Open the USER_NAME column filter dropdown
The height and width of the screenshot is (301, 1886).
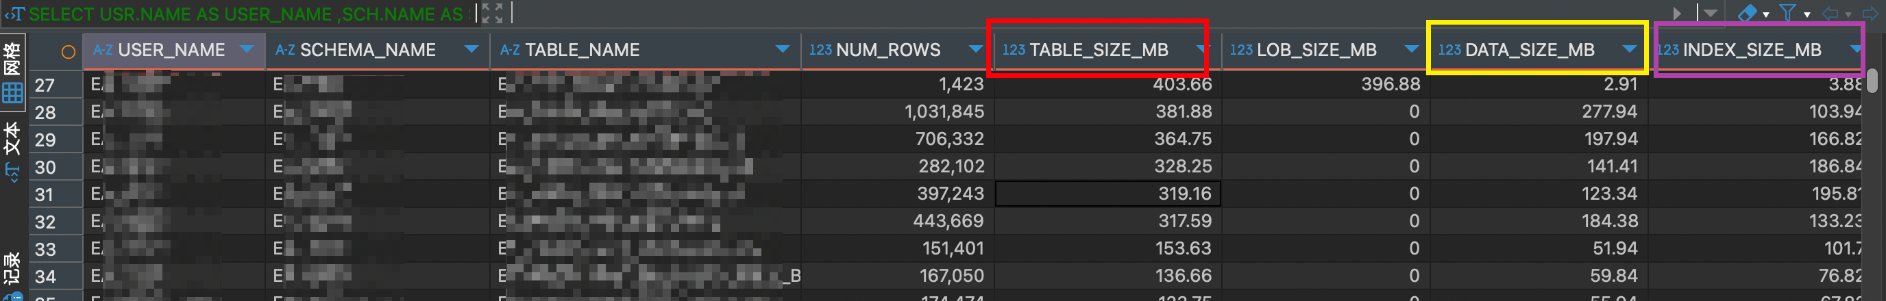pos(247,49)
